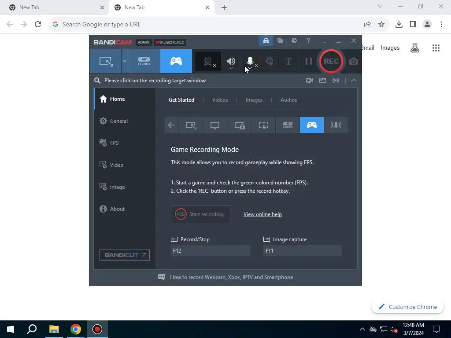Viewport: 451px width, 338px height.
Task: Open About section in sidebar
Action: pyautogui.click(x=125, y=209)
